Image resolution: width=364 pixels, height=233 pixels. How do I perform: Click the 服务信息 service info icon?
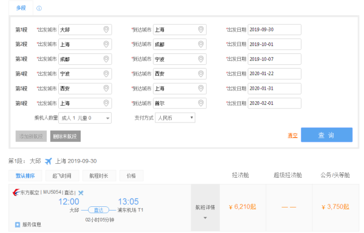(18, 225)
